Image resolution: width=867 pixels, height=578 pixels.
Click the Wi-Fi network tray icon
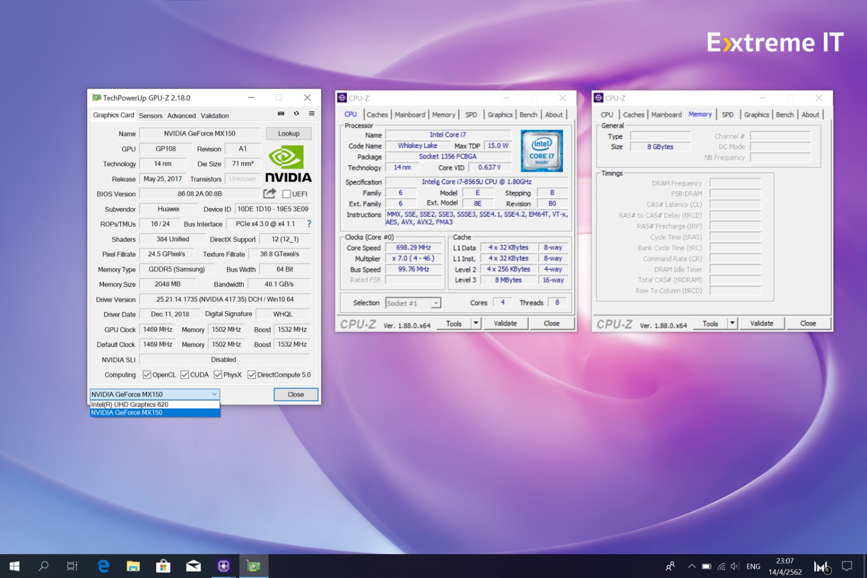point(721,566)
